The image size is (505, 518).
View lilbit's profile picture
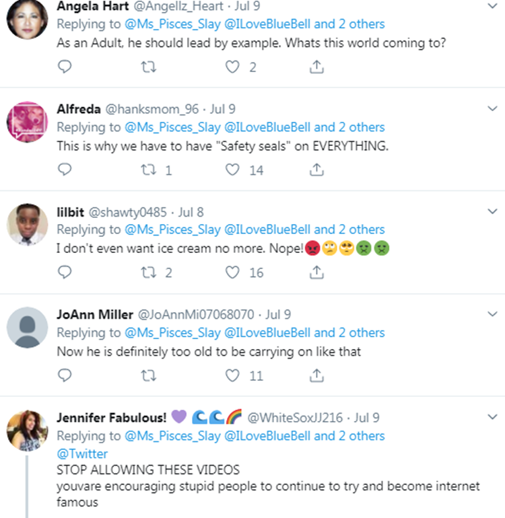pos(28,225)
